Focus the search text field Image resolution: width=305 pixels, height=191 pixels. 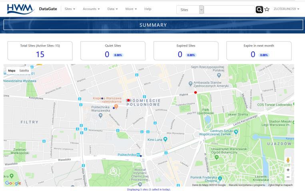(229, 10)
